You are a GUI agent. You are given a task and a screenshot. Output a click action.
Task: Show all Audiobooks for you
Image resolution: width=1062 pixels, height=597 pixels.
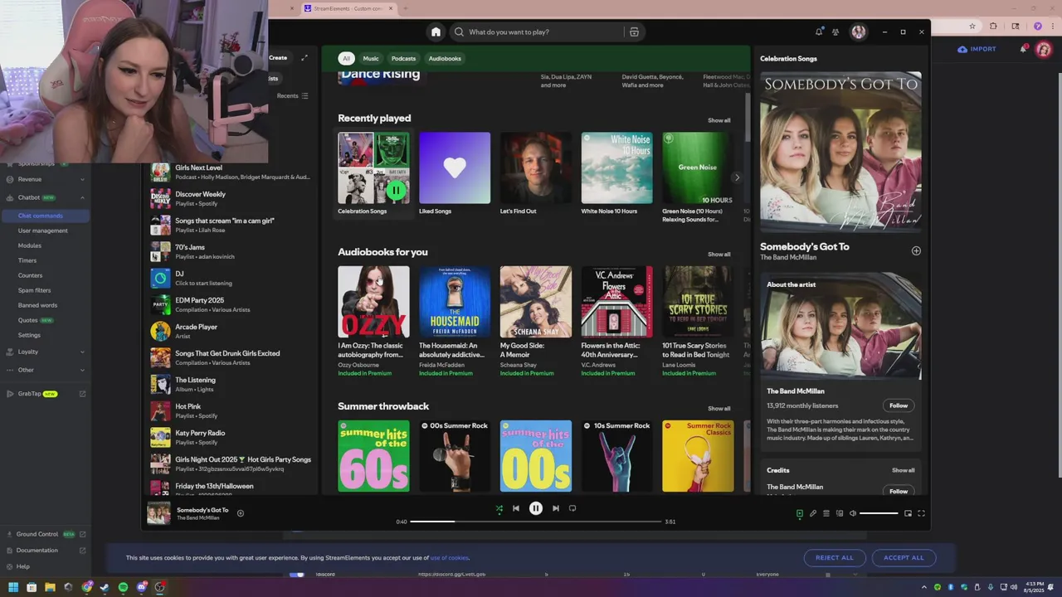[x=719, y=255]
